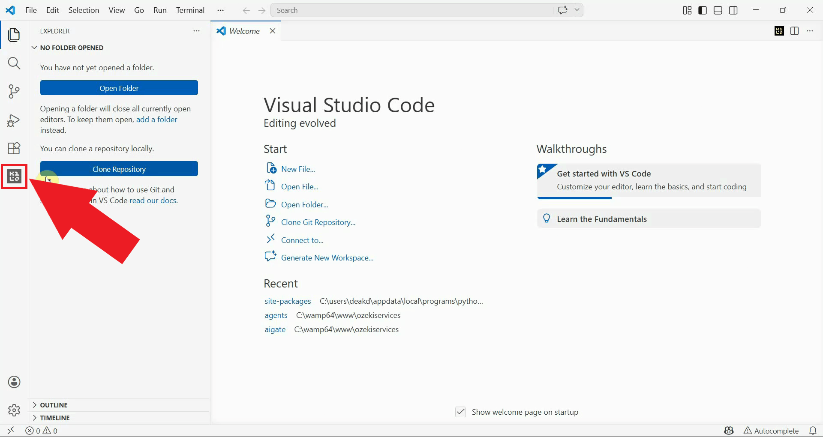Viewport: 823px width, 437px height.
Task: Split the editor right
Action: pyautogui.click(x=794, y=31)
